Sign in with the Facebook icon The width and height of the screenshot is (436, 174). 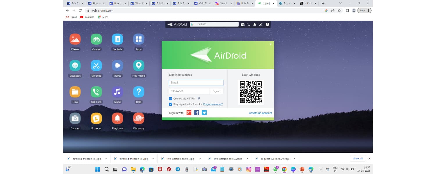[x=196, y=113]
